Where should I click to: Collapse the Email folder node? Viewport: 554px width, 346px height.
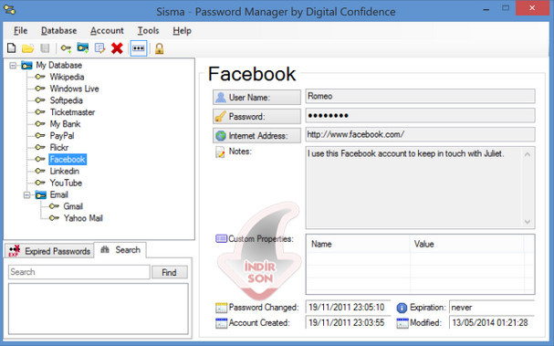point(26,194)
